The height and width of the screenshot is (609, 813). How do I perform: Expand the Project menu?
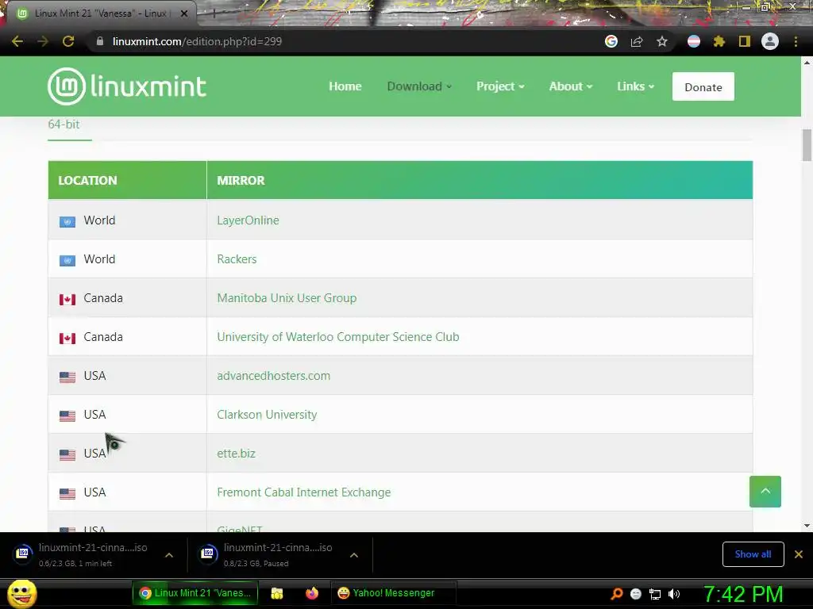(500, 86)
